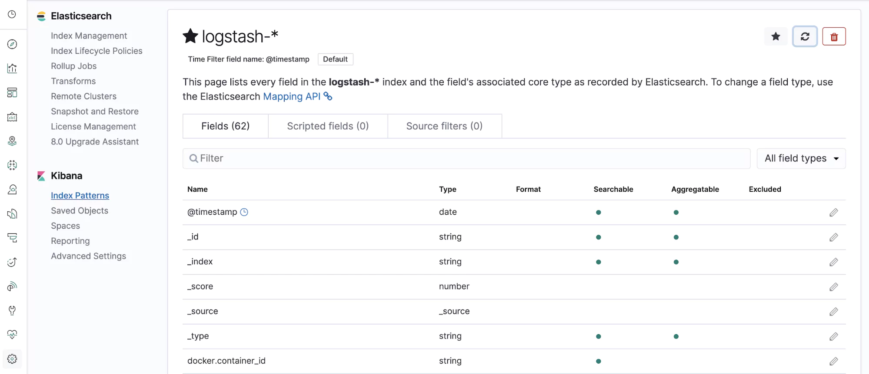869x374 pixels.
Task: Sort by Type column header
Action: click(447, 189)
